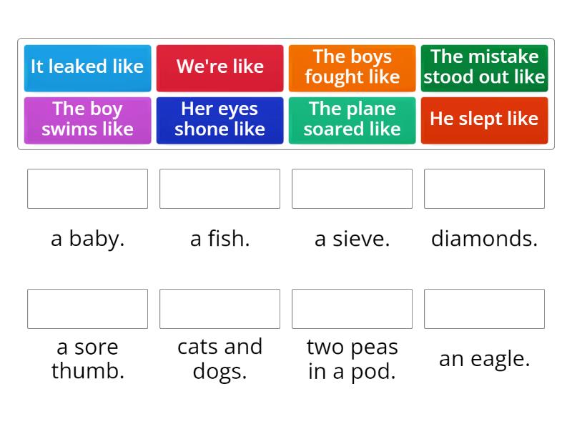Click the 'cats and dogs.' answer label
The height and width of the screenshot is (429, 572).
[220, 359]
